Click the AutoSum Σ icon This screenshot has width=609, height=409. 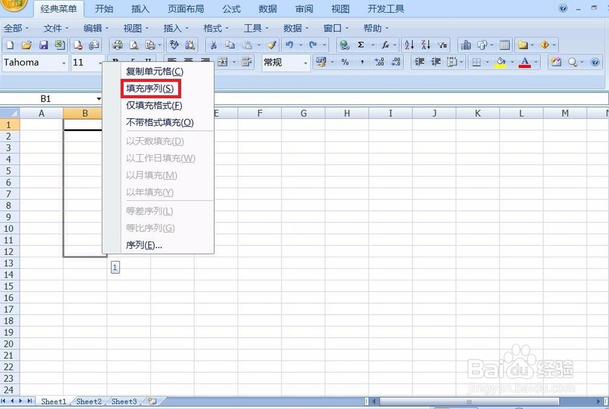tap(360, 44)
